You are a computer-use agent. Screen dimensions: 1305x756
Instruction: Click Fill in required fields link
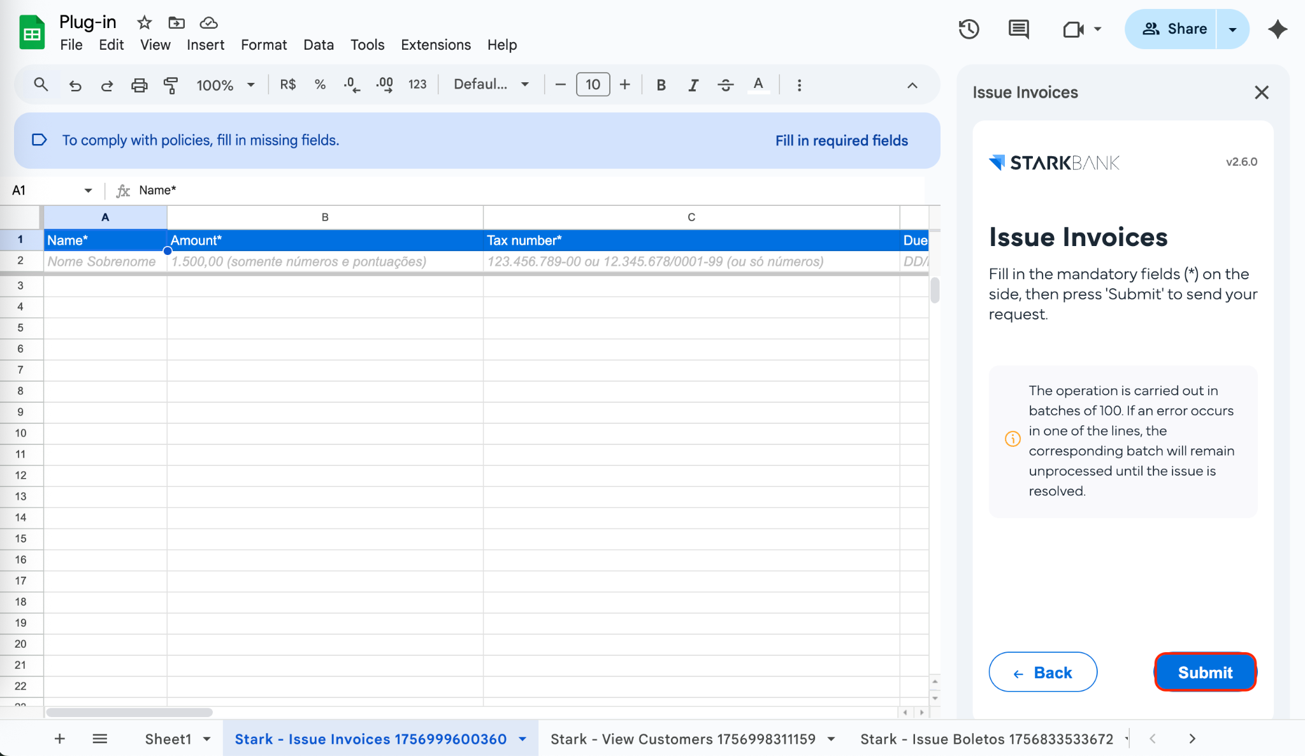point(841,140)
